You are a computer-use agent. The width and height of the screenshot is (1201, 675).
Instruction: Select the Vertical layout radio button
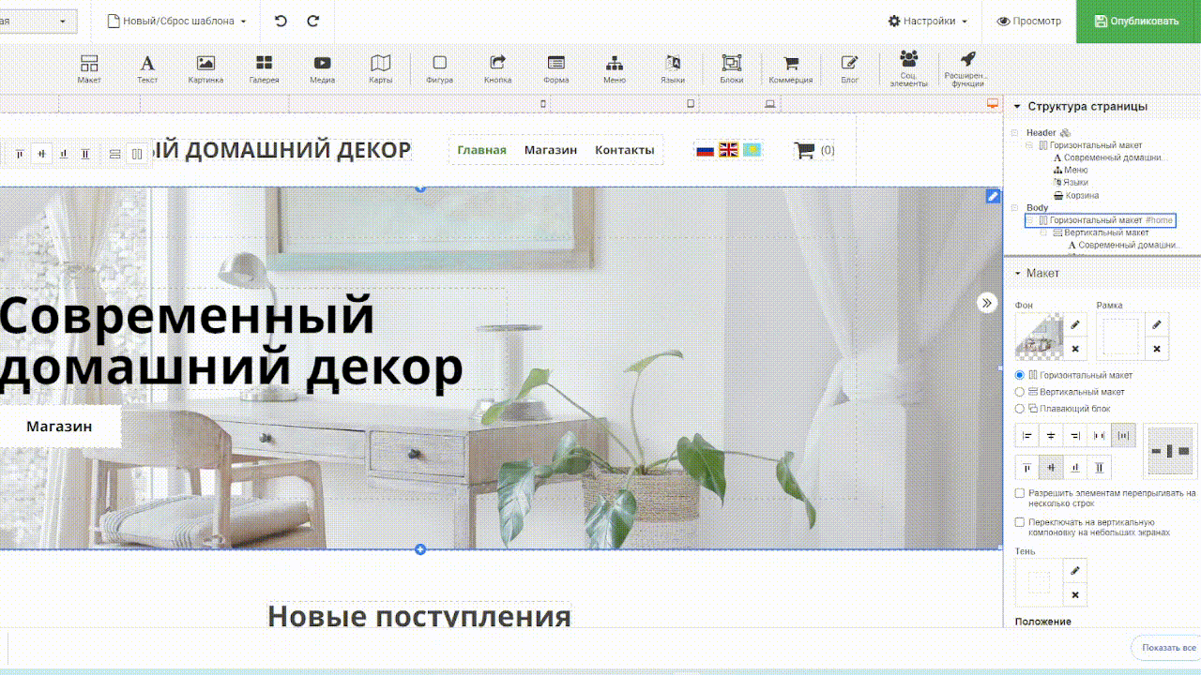pos(1021,392)
